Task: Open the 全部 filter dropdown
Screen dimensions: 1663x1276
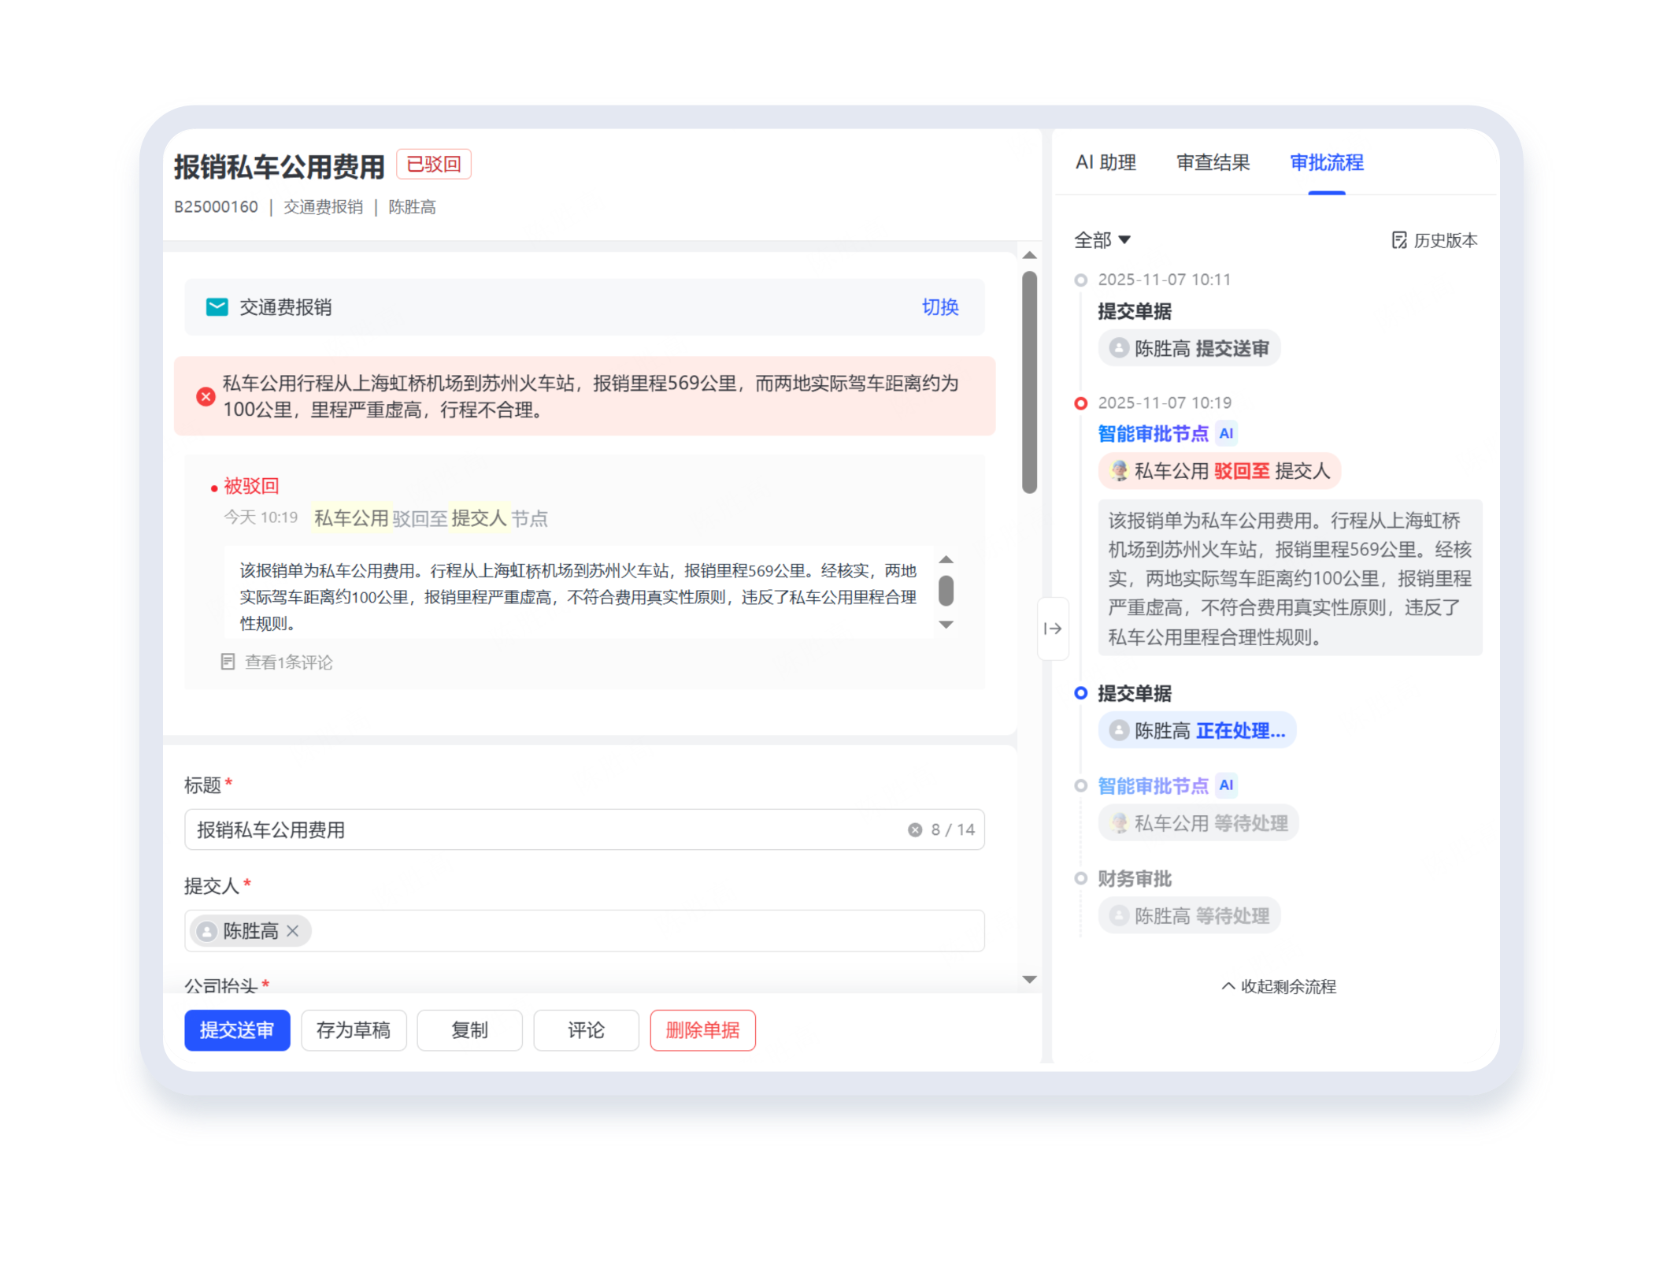Action: (1102, 240)
